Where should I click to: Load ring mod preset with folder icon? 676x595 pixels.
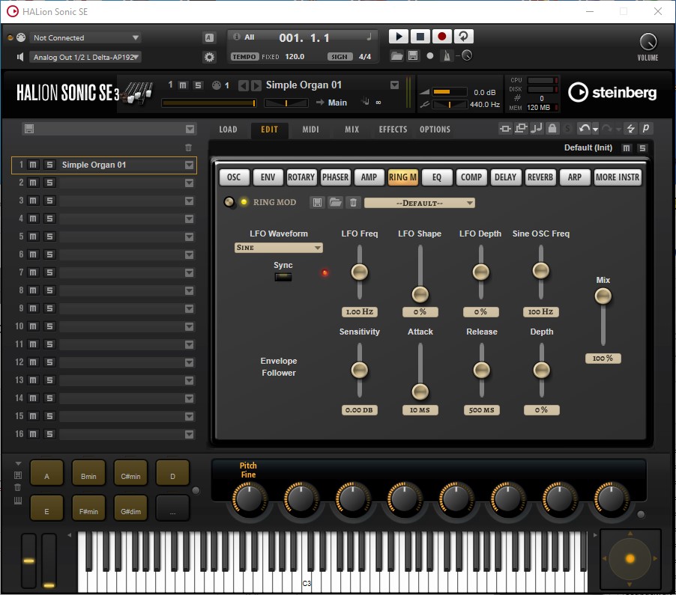coord(336,202)
